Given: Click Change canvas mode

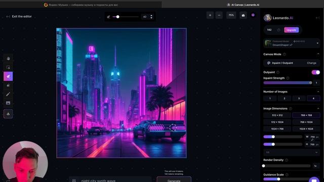Looking at the screenshot, I should [x=311, y=63].
